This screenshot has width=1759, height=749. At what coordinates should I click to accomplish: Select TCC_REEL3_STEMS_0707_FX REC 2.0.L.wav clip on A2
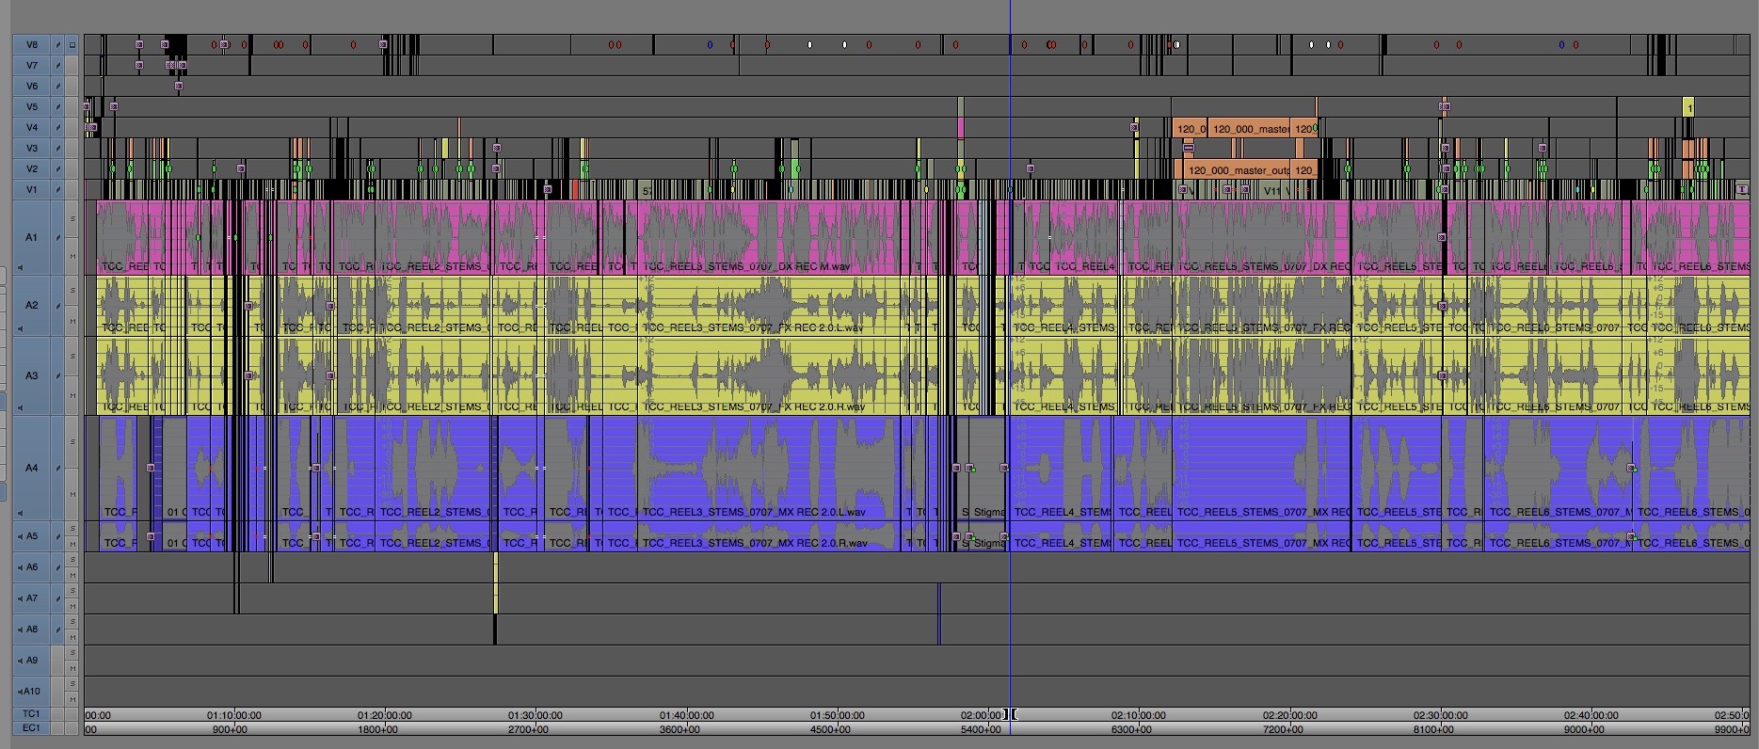coord(769,306)
